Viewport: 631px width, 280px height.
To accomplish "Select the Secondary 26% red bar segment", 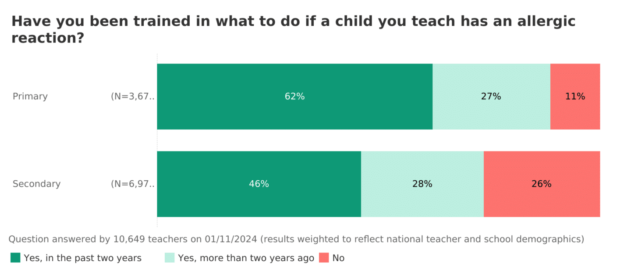I will tap(542, 201).
